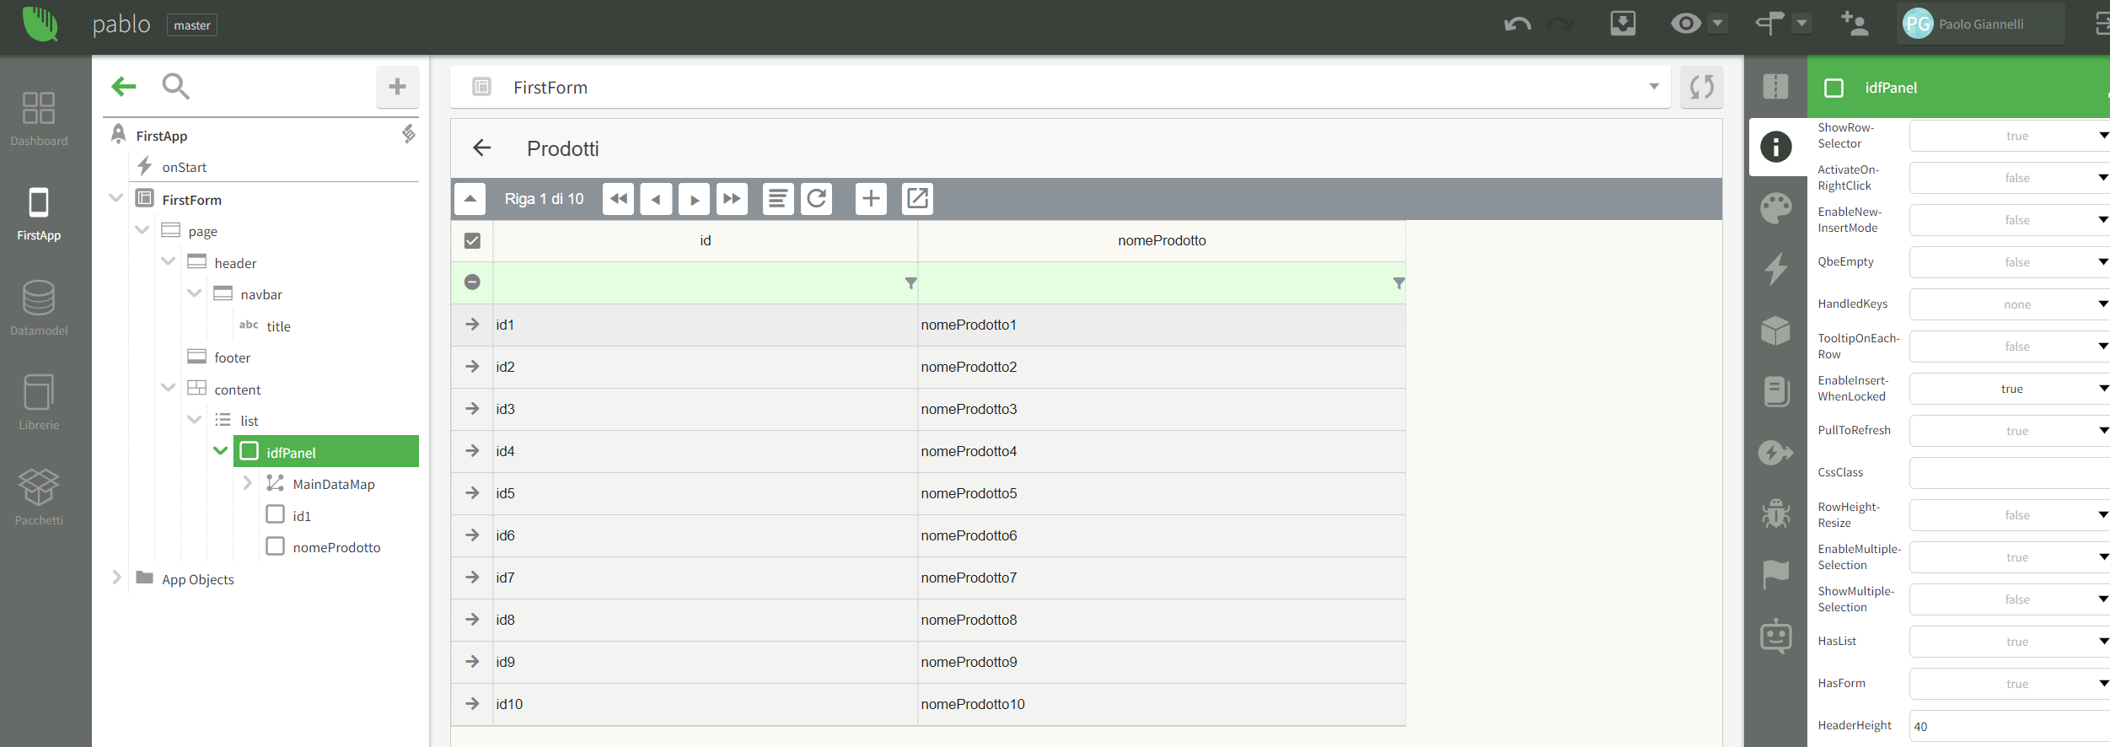Jump to last row with fast-forward button
2110x747 pixels.
[732, 199]
